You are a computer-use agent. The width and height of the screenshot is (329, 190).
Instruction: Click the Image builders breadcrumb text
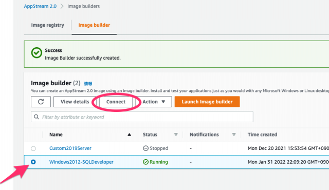pyautogui.click(x=83, y=6)
